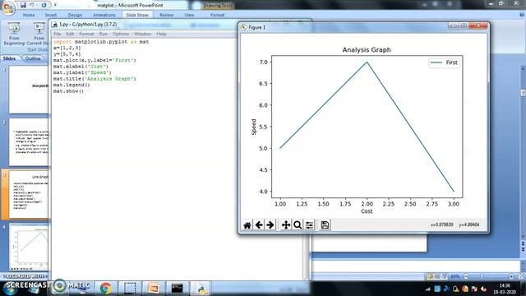Image resolution: width=526 pixels, height=296 pixels.
Task: Select slide 3 Line Graph thumbnail
Action: [29, 195]
